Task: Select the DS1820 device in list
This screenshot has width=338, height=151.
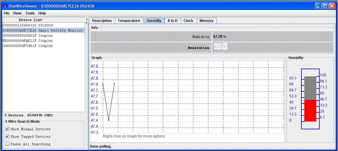Action: tap(28, 25)
